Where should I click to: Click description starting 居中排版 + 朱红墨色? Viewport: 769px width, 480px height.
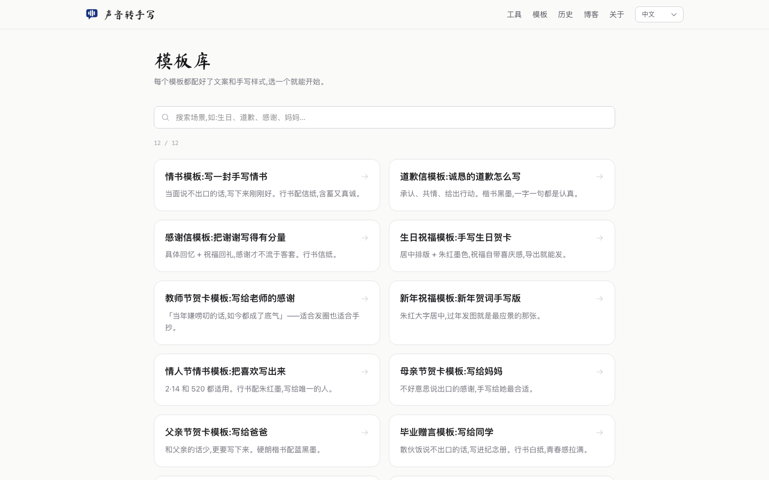485,254
